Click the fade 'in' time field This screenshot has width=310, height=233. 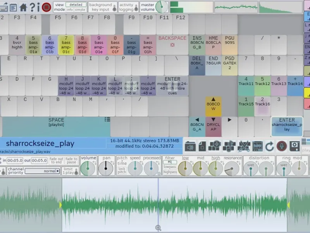pos(15,160)
